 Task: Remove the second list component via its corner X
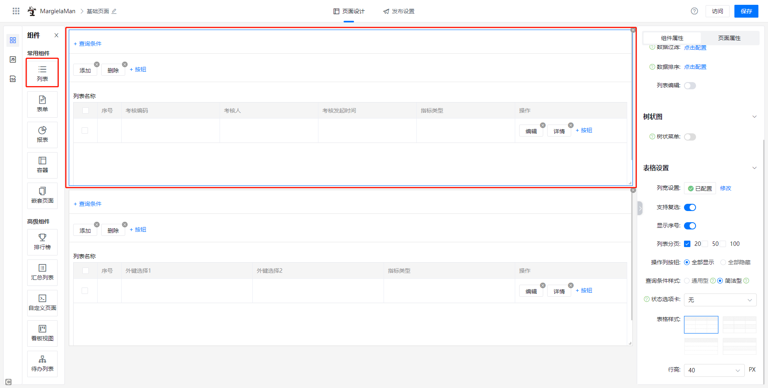point(633,190)
